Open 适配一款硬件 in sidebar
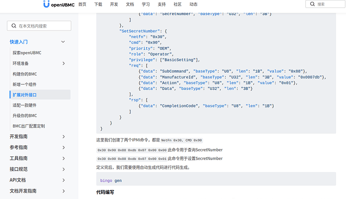 point(25,105)
